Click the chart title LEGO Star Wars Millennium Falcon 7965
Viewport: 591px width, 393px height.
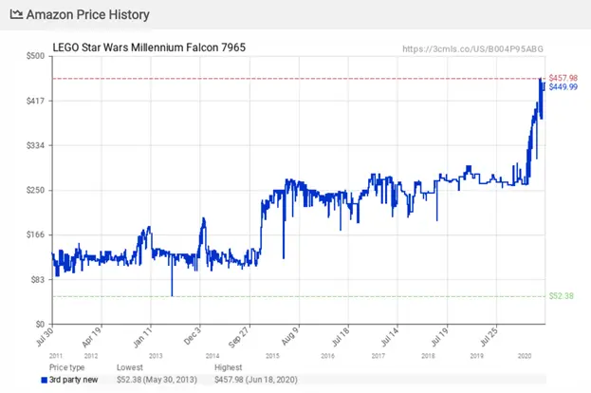pyautogui.click(x=149, y=47)
